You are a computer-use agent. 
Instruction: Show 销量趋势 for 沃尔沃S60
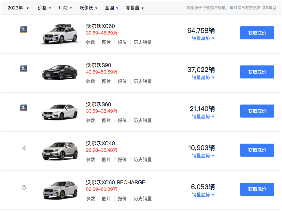[x=203, y=117]
